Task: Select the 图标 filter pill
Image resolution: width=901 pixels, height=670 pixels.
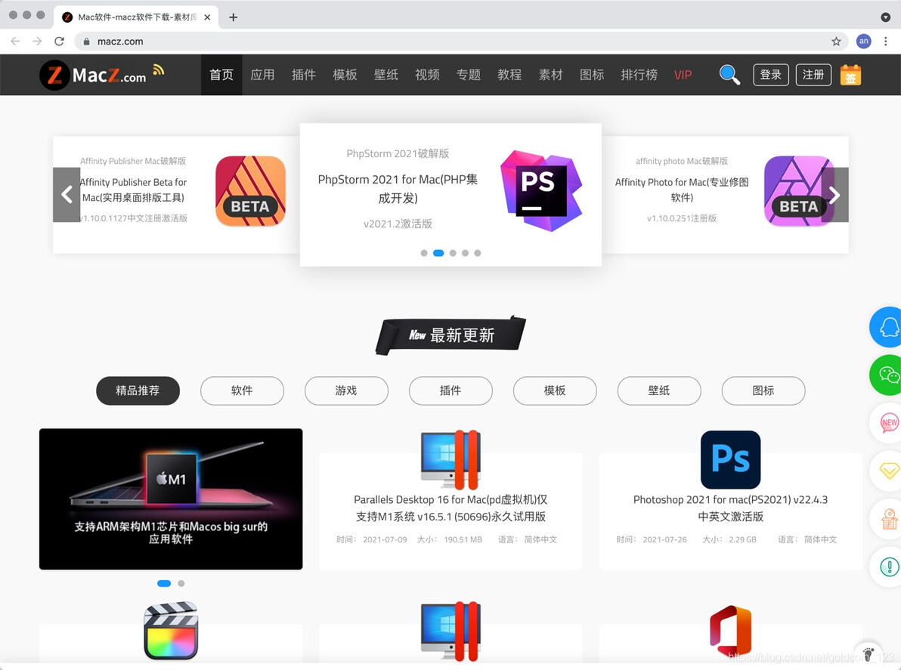Action: pyautogui.click(x=763, y=391)
